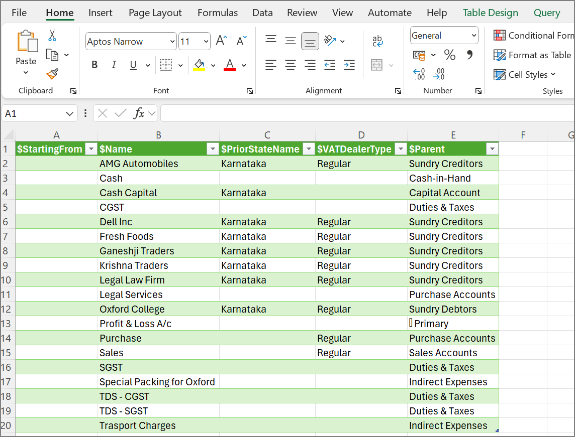
Task: Click the Cancel X in the formula bar
Action: (x=103, y=113)
